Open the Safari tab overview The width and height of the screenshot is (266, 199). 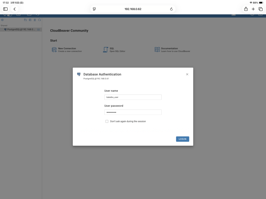[261, 9]
